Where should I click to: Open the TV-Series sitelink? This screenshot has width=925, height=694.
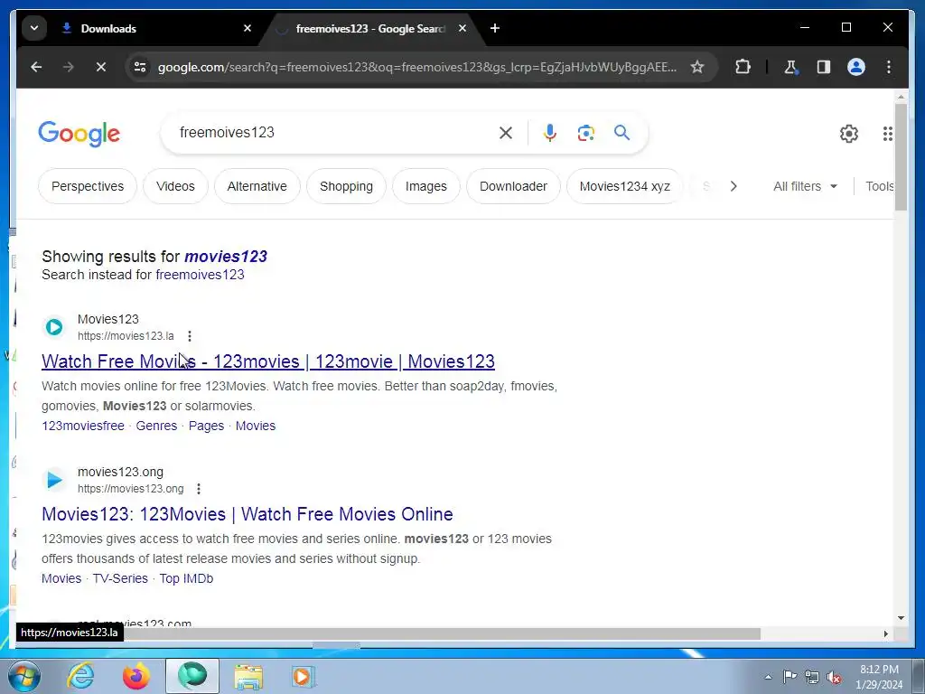pos(120,579)
